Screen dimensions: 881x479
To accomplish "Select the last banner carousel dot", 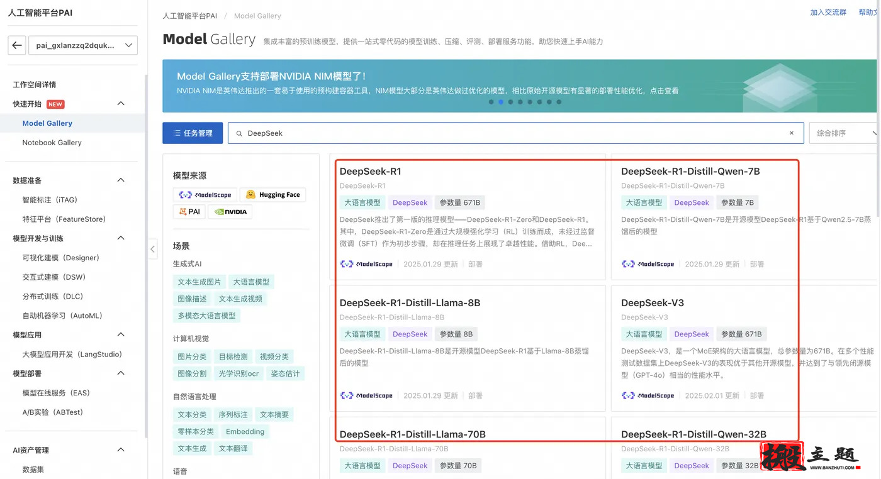I will tap(559, 102).
